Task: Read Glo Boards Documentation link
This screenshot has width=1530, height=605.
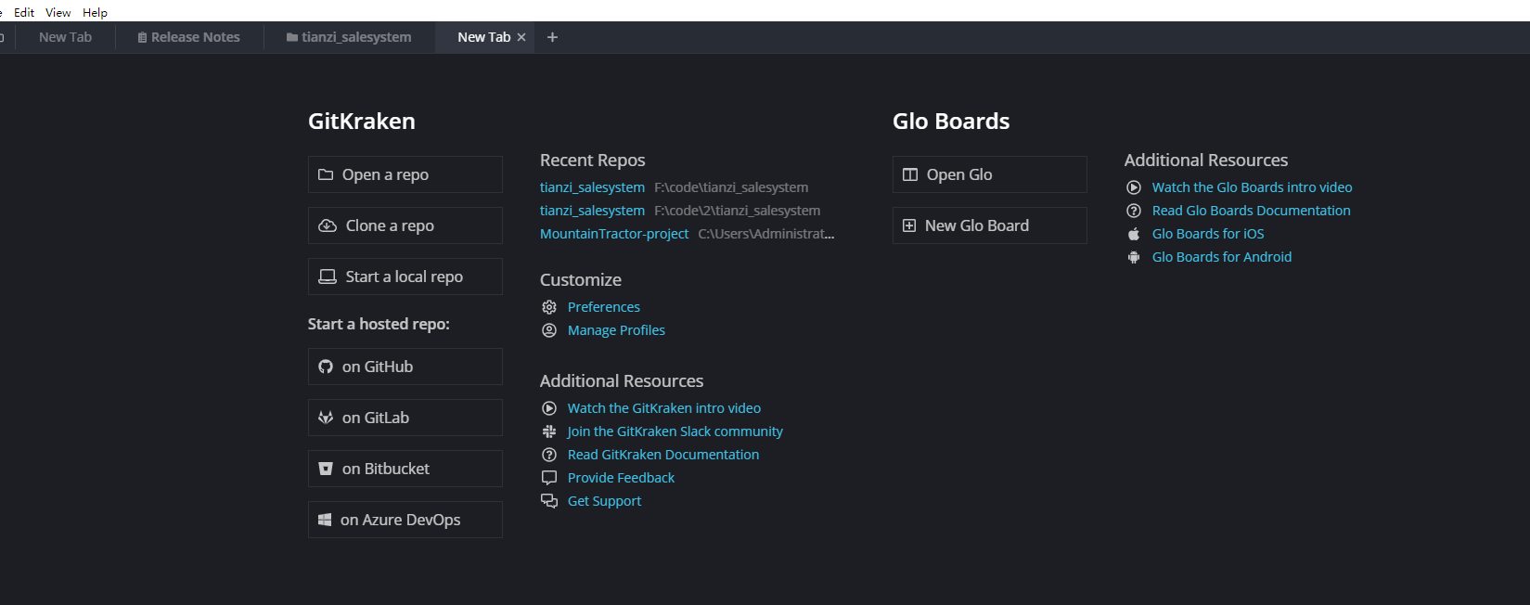Action: (1252, 211)
